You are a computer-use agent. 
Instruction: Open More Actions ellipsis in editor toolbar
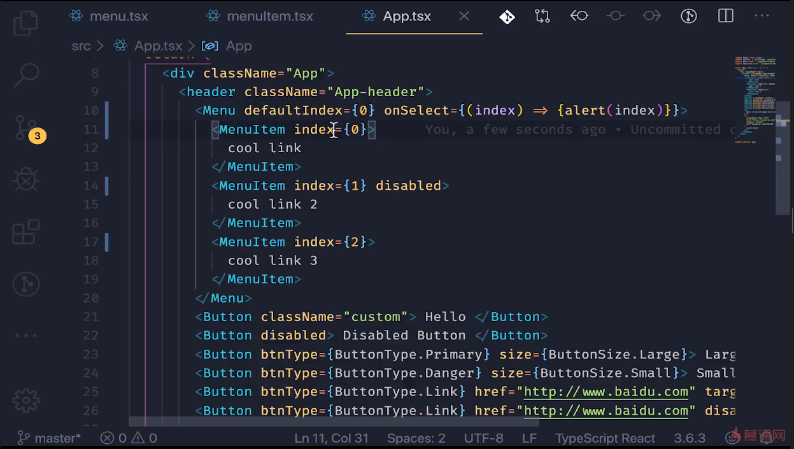point(762,17)
